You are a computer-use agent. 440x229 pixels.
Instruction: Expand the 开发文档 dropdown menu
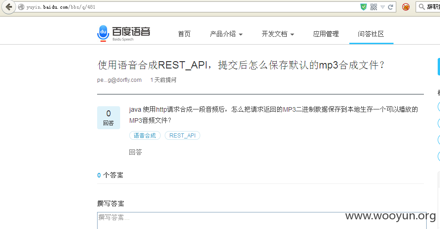click(x=278, y=34)
